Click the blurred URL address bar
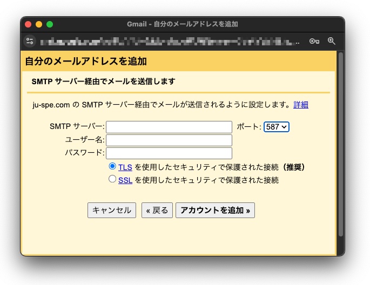This screenshot has width=370, height=285. point(170,42)
